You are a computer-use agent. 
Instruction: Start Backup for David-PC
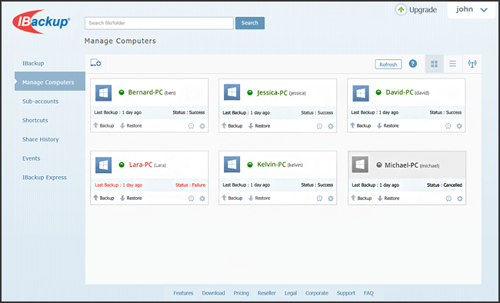pos(360,125)
